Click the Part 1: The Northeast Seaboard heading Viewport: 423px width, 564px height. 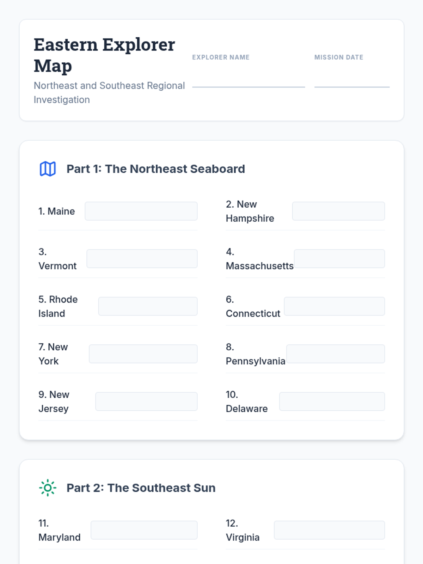pyautogui.click(x=156, y=169)
